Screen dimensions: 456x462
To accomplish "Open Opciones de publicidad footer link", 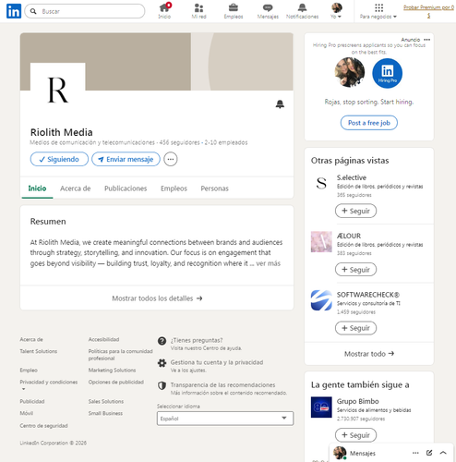I will (116, 382).
